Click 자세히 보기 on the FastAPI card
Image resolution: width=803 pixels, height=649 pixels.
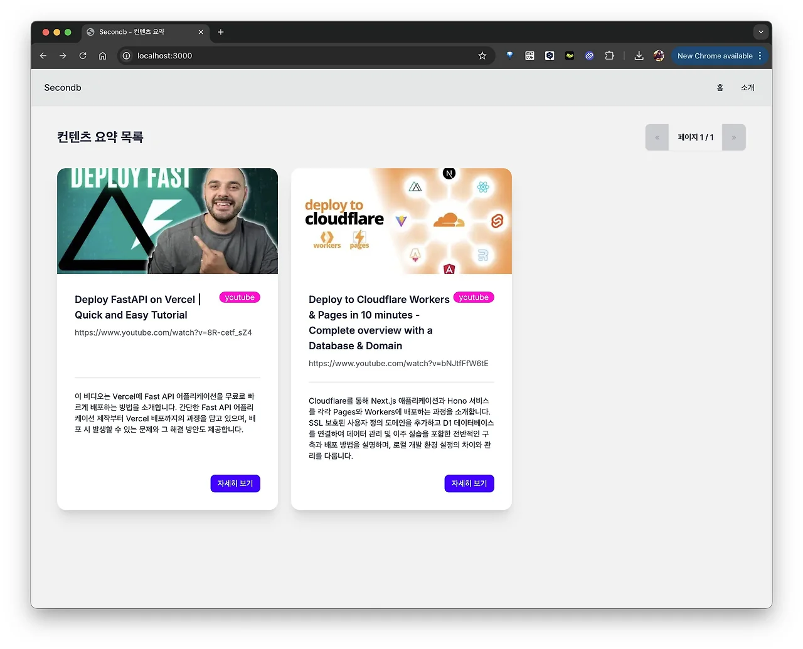click(x=235, y=483)
